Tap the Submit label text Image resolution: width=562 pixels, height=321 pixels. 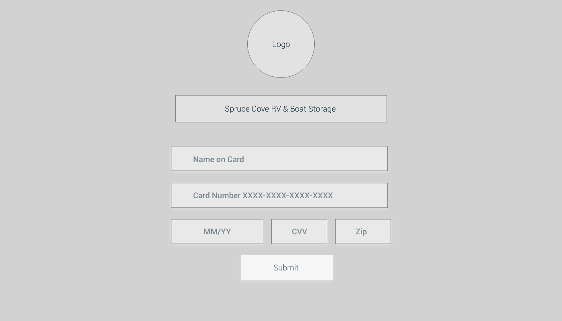pyautogui.click(x=286, y=268)
